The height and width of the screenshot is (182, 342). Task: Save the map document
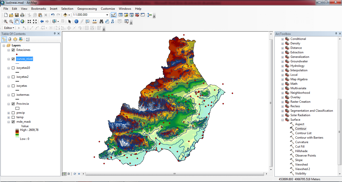pos(17,15)
